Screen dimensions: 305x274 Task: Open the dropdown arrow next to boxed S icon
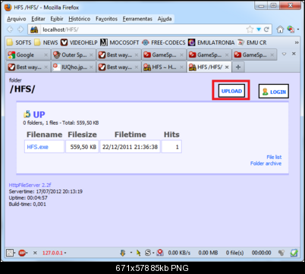pos(14,253)
